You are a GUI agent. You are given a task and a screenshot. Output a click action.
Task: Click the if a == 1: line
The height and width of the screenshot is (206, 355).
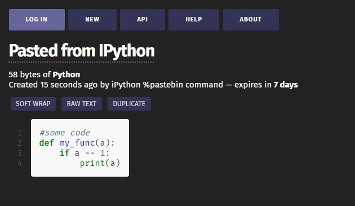(85, 153)
